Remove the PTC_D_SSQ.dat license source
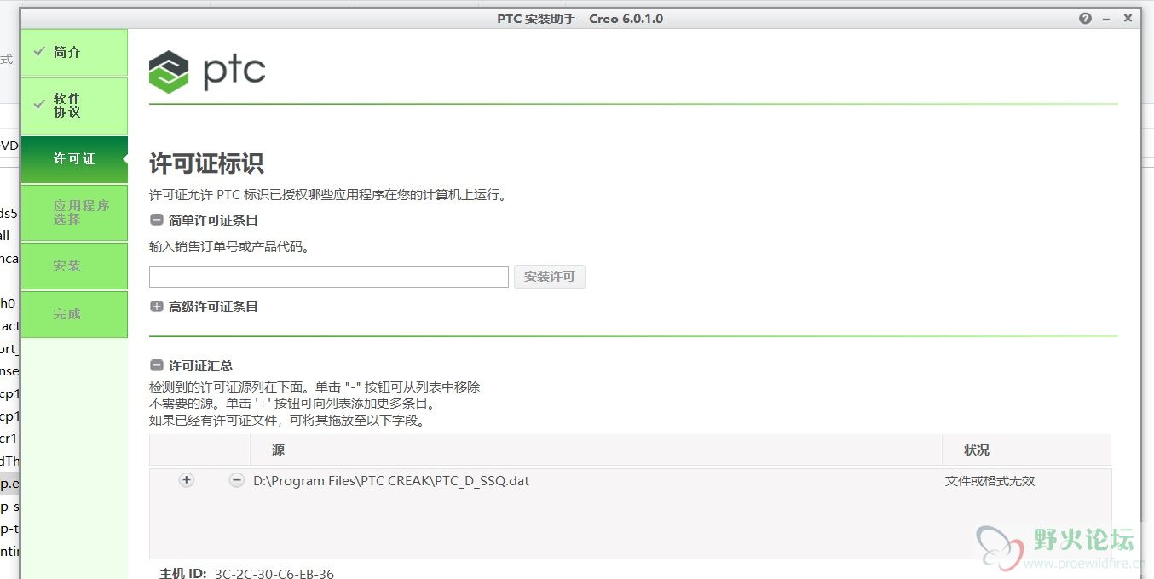Screen dimensions: 1154x579 point(236,480)
